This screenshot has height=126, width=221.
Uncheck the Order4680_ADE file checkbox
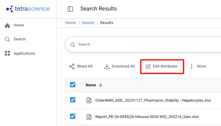click(x=73, y=100)
